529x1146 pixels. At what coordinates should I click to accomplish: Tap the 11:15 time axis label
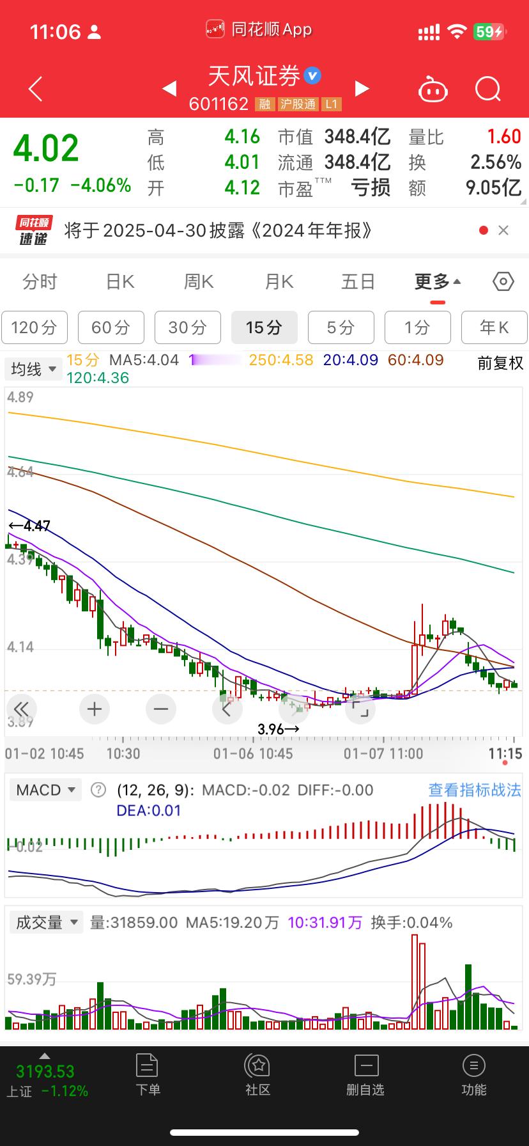click(505, 753)
